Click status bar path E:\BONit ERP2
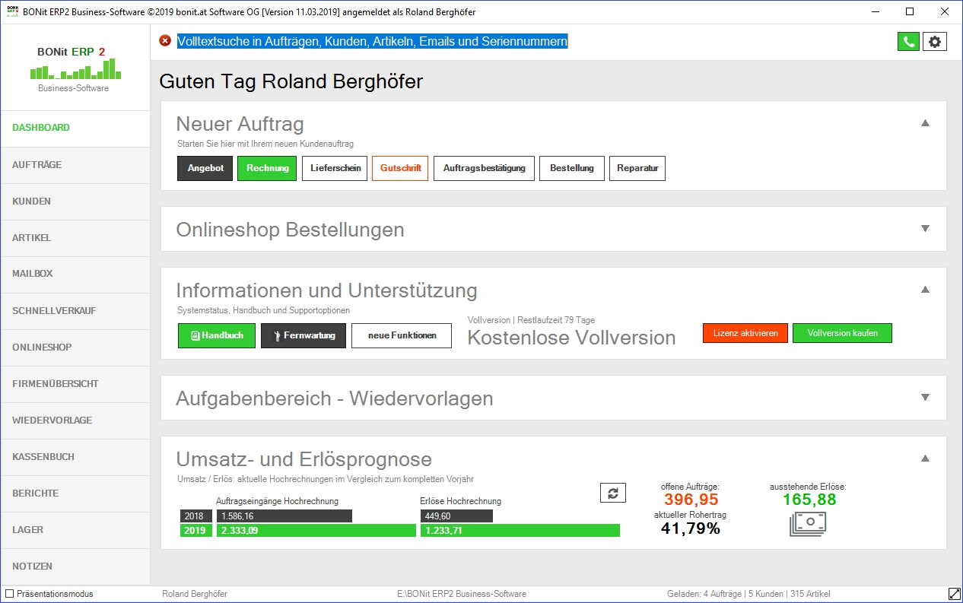Image resolution: width=963 pixels, height=603 pixels. [x=462, y=594]
